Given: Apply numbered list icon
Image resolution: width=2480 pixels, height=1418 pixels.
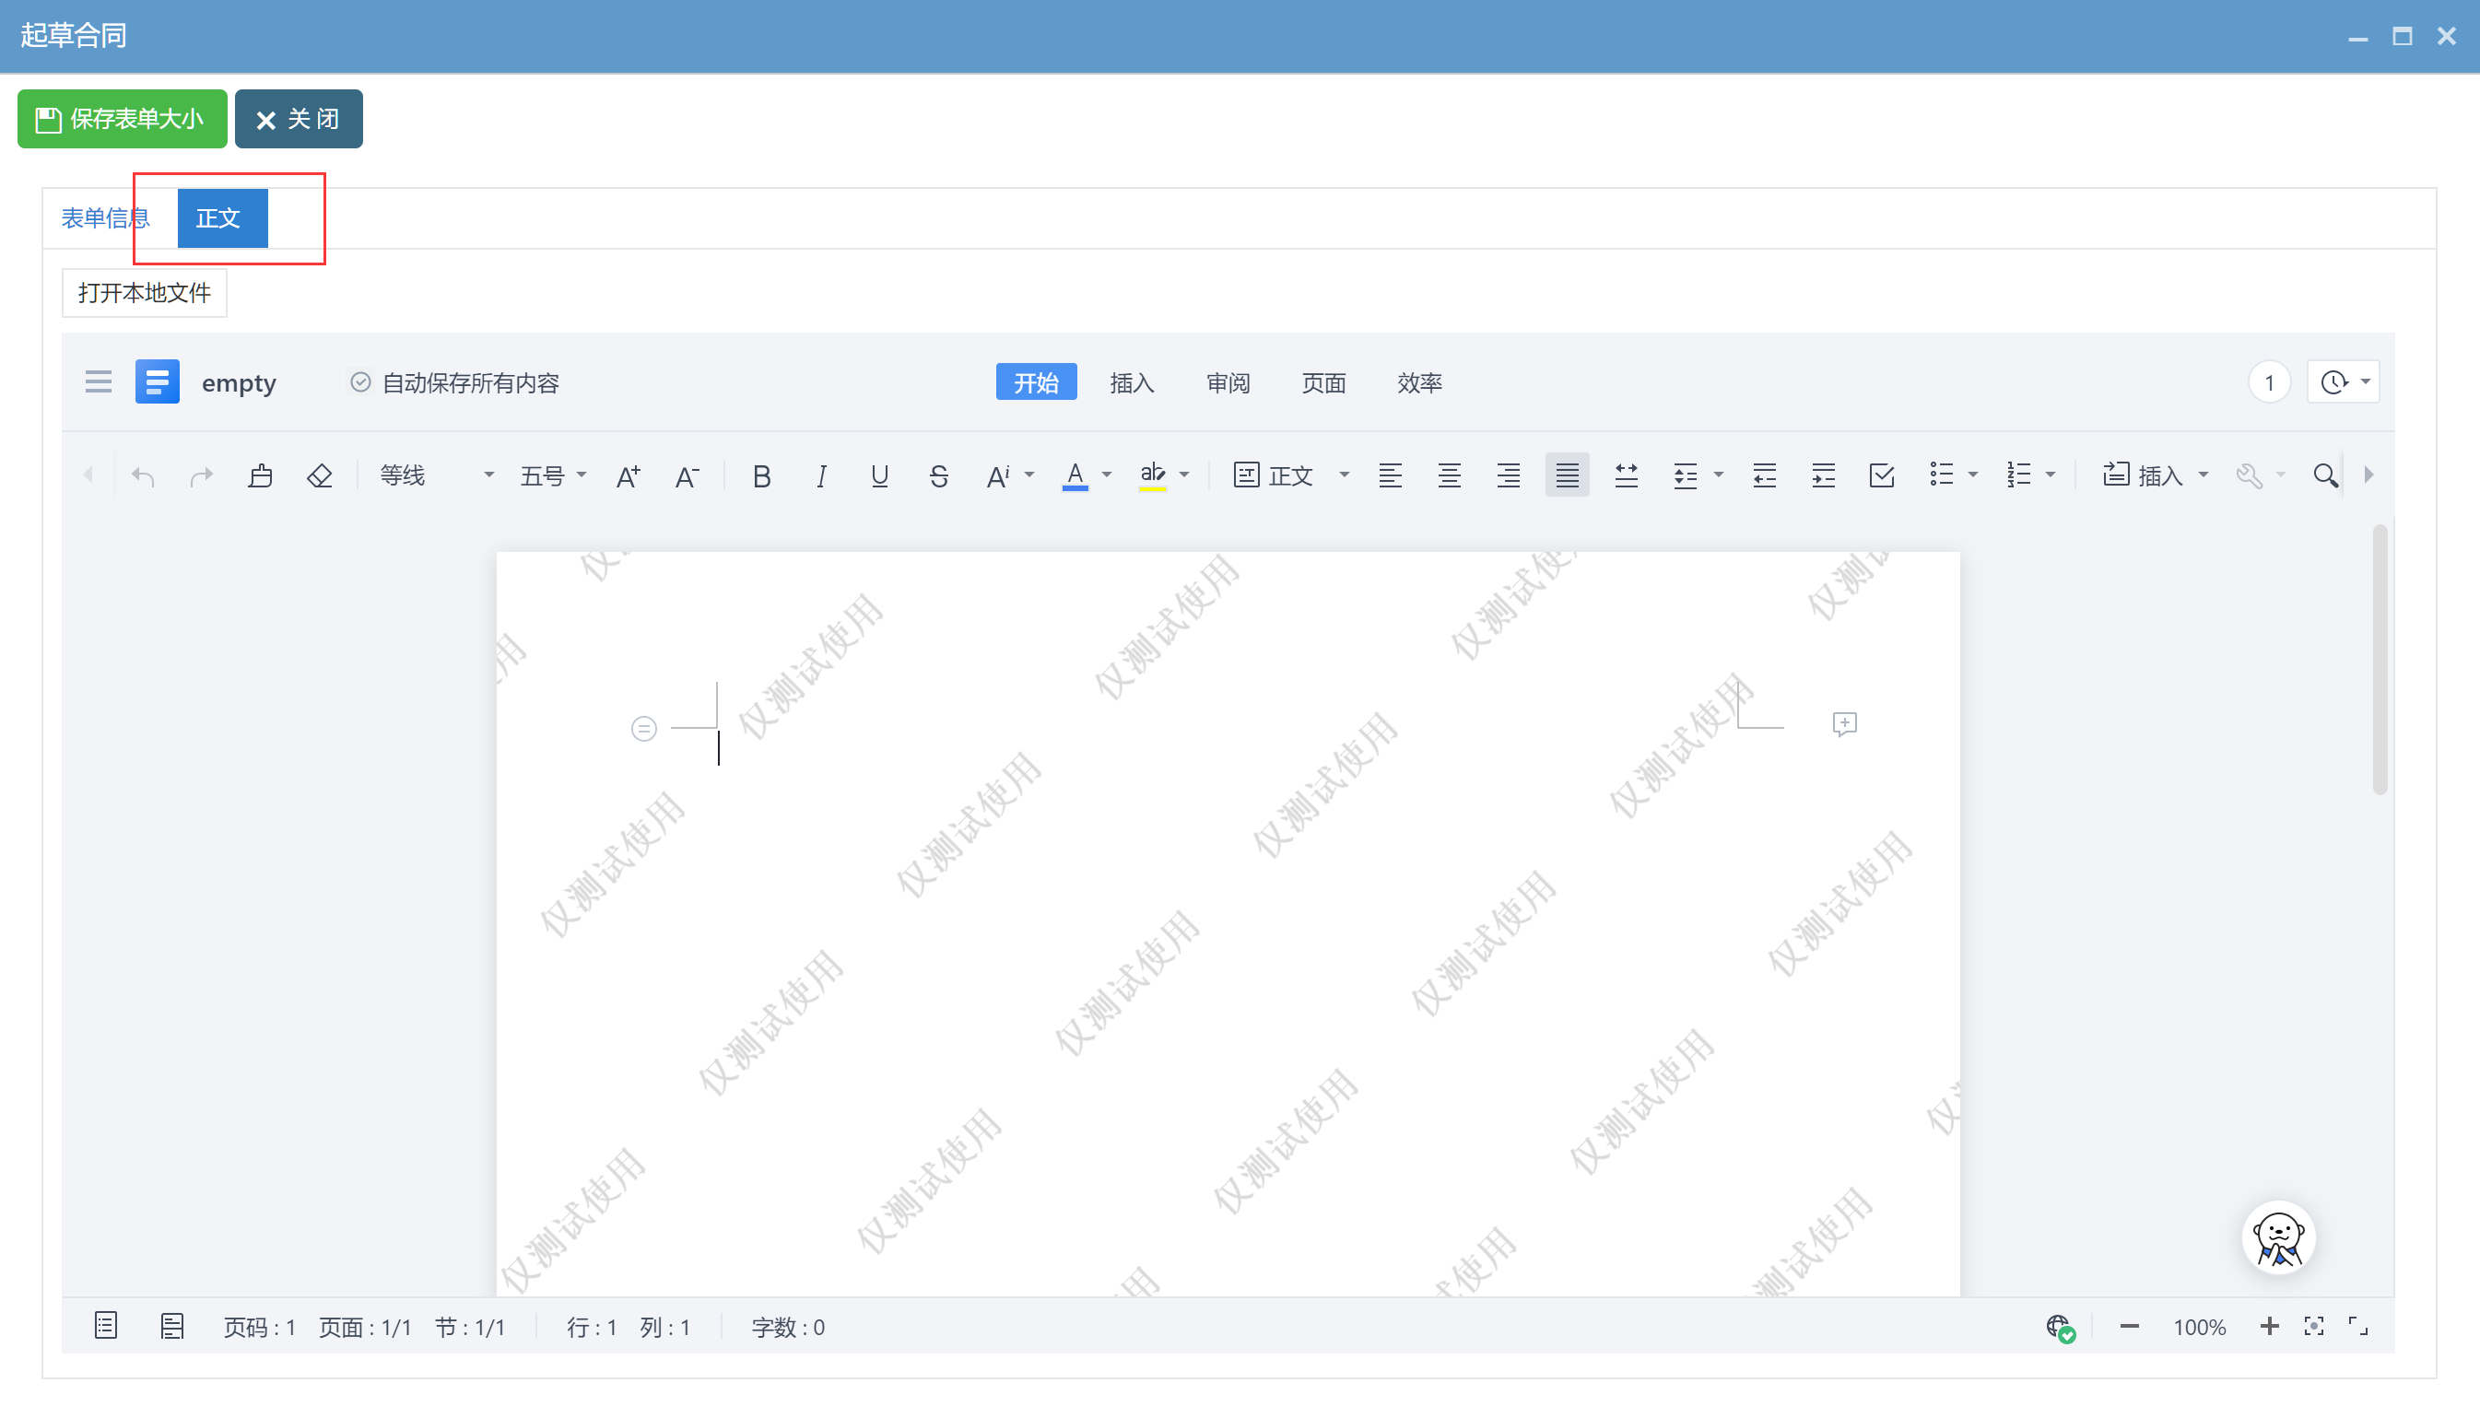Looking at the screenshot, I should pyautogui.click(x=2019, y=475).
